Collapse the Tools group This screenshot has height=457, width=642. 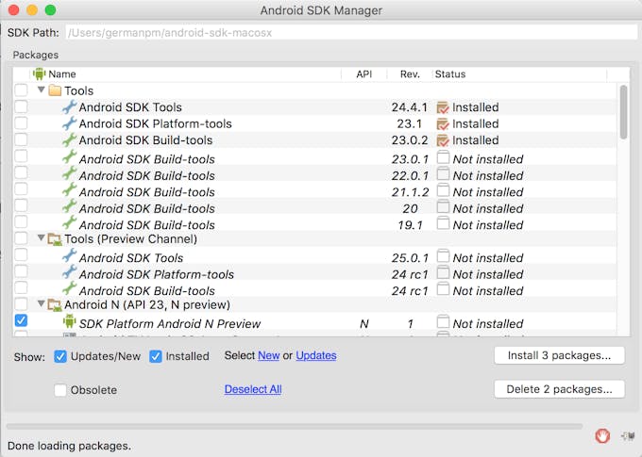click(41, 90)
